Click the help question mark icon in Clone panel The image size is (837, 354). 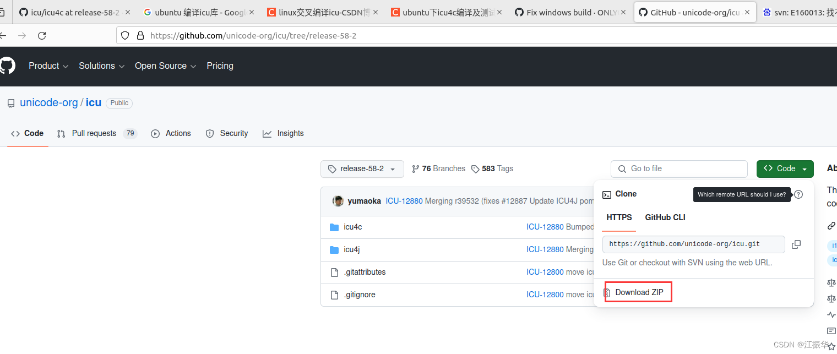(798, 194)
